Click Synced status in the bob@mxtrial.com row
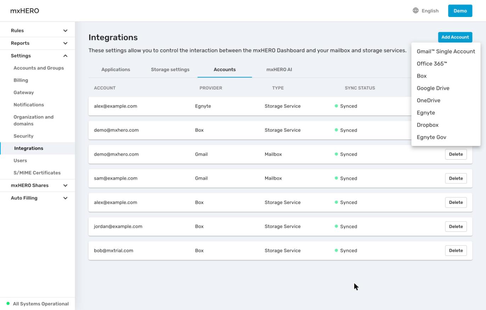The height and width of the screenshot is (310, 486). point(346,251)
